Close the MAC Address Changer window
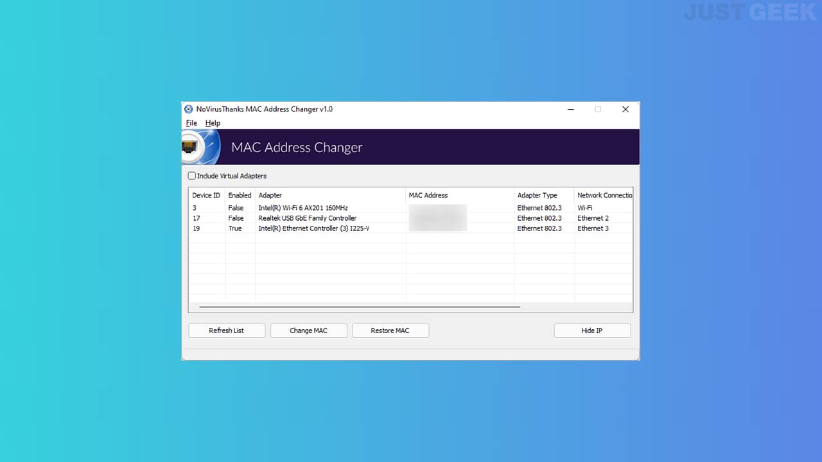This screenshot has height=462, width=822. click(x=625, y=109)
